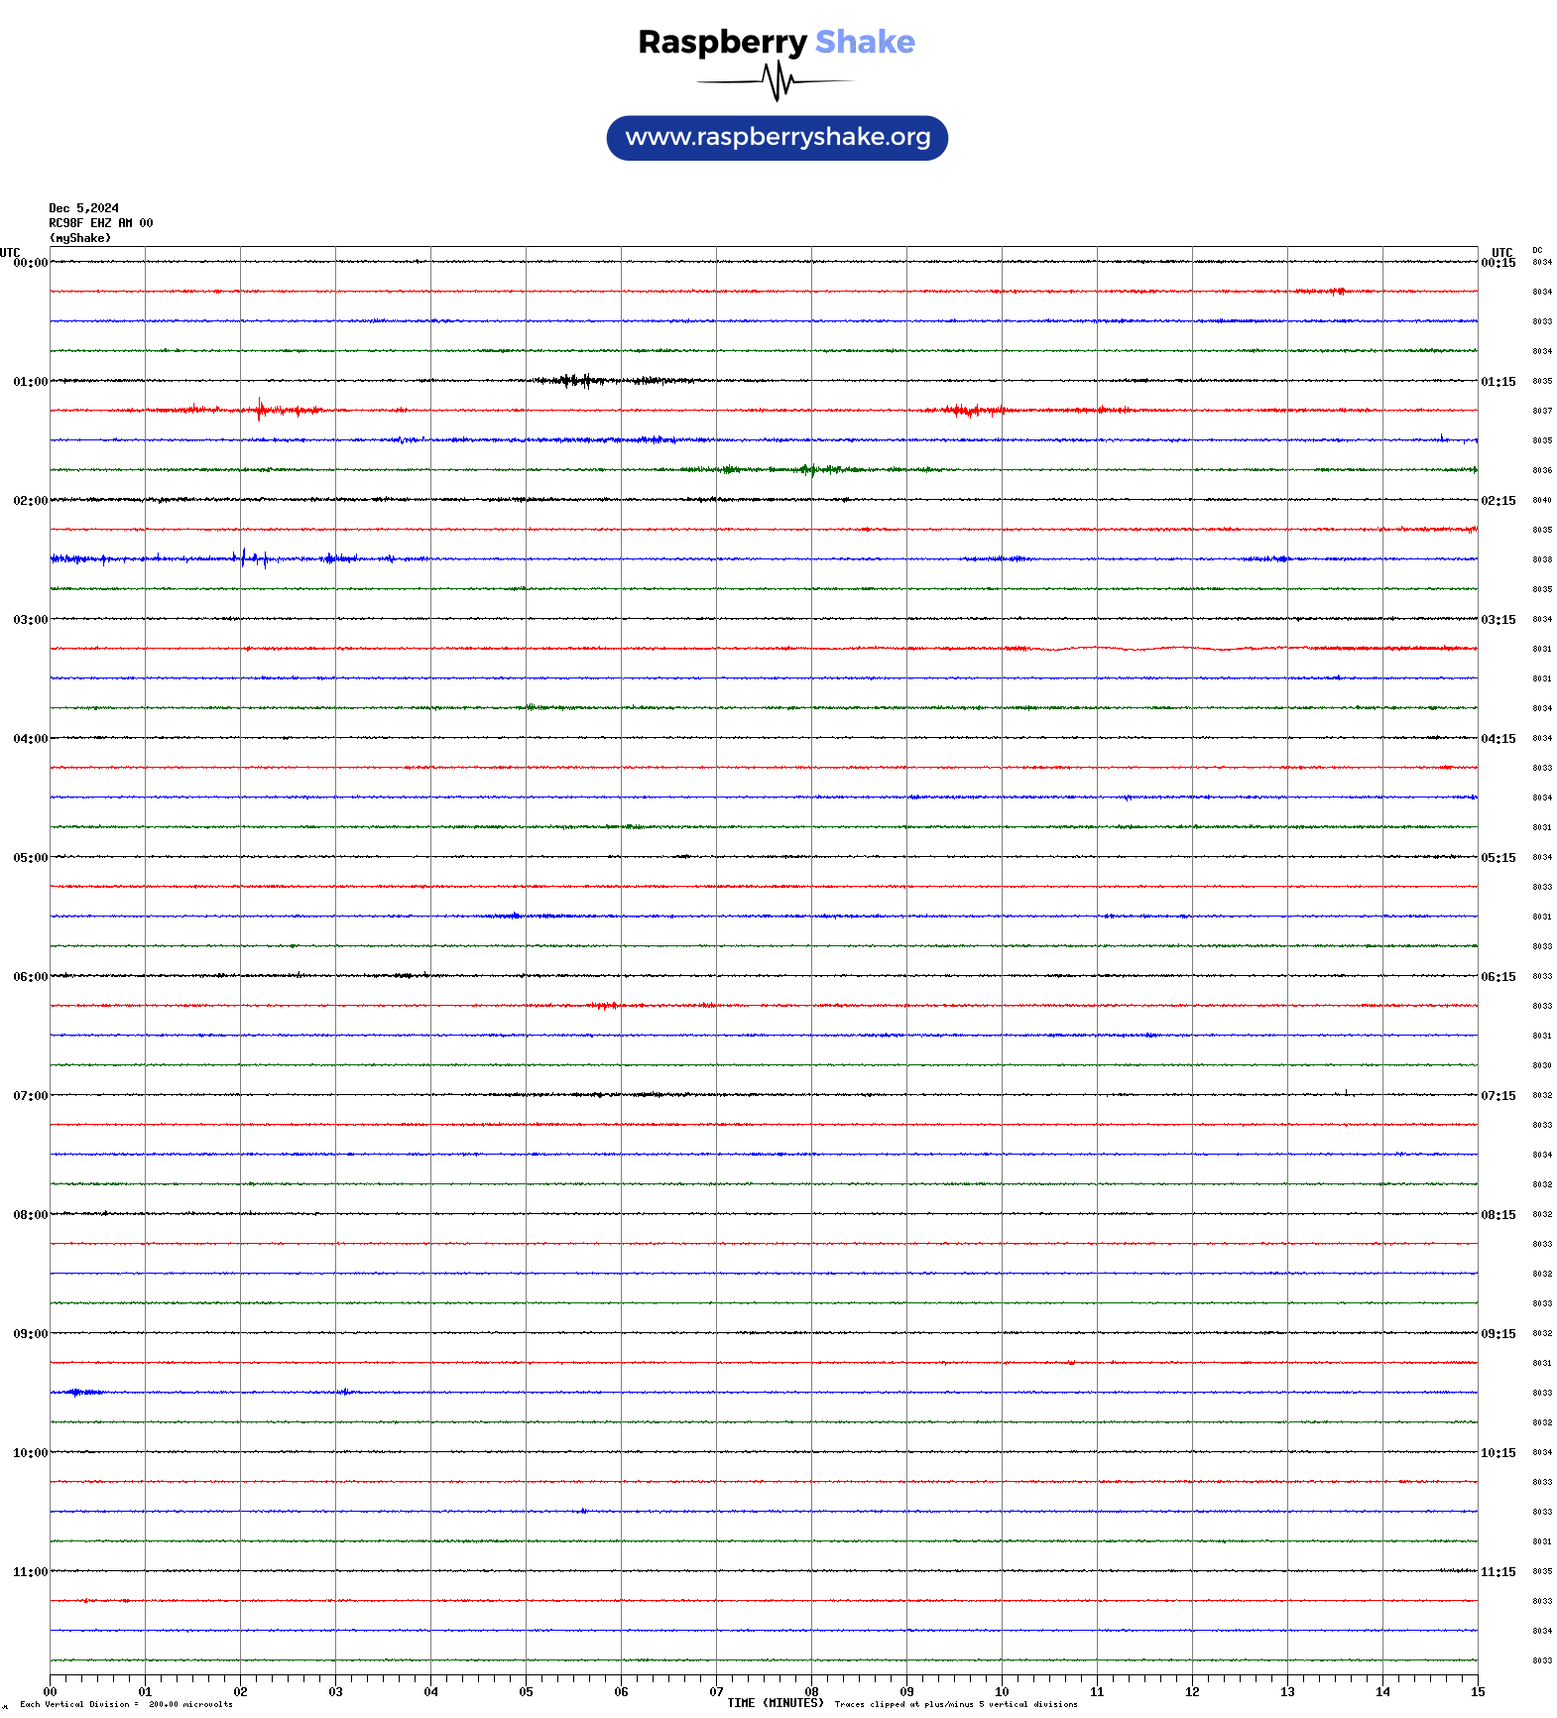Click the 07:15 end-time label

[x=1498, y=1096]
